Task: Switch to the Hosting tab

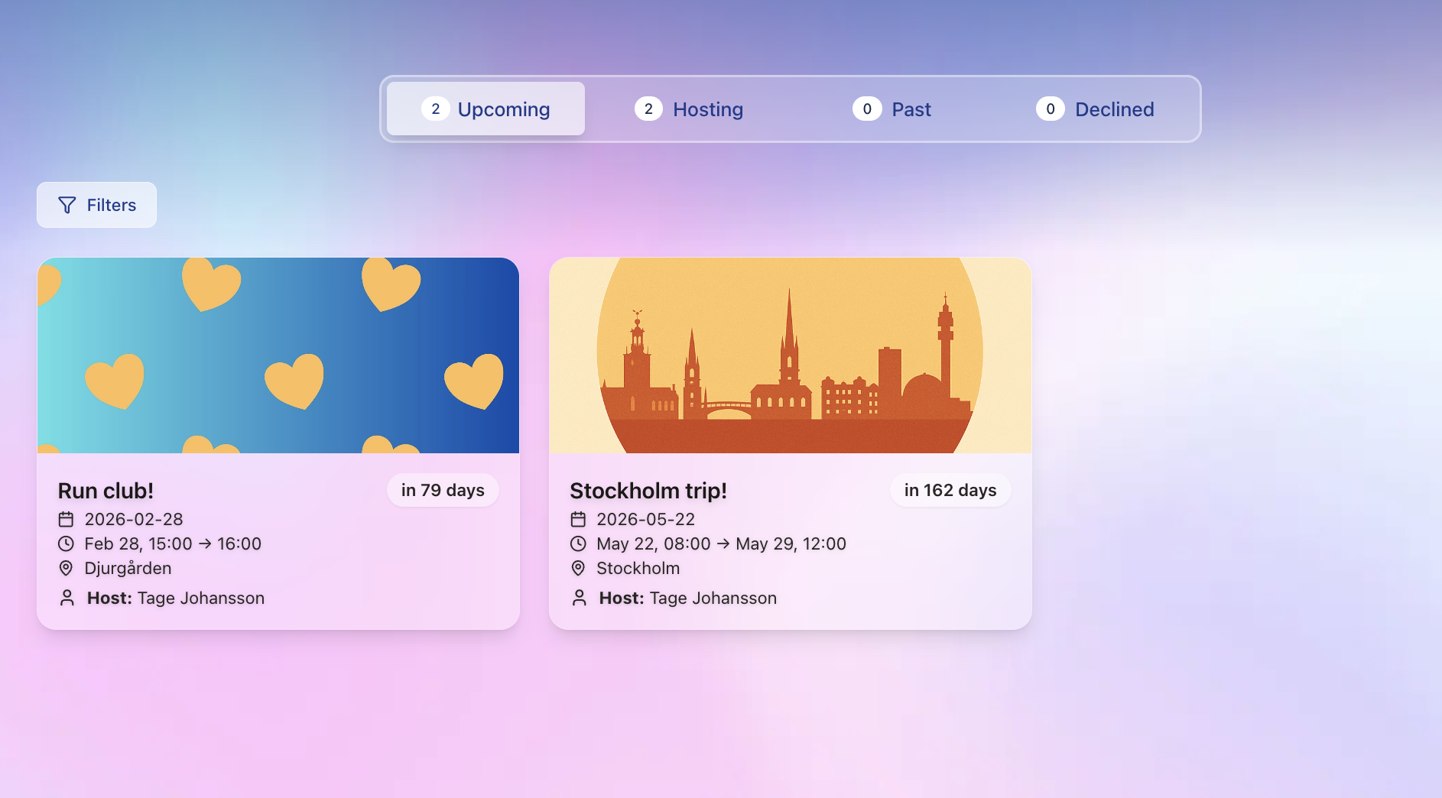Action: 689,109
